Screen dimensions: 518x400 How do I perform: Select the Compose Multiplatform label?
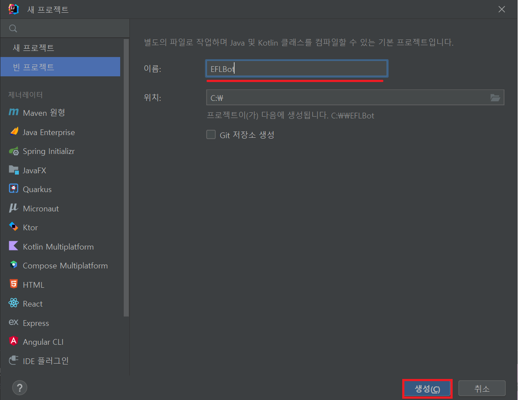[x=65, y=265]
